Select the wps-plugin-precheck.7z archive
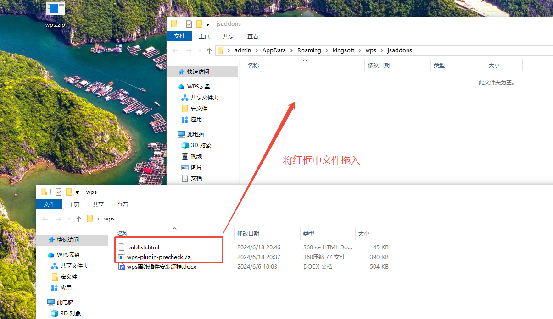The width and height of the screenshot is (553, 319). click(x=158, y=257)
